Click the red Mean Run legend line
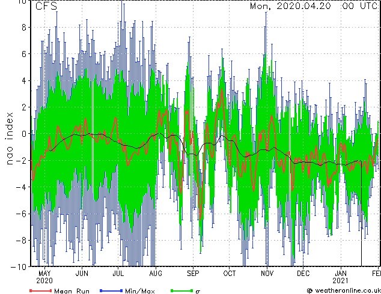The height and width of the screenshot is (294, 381). coord(41,290)
